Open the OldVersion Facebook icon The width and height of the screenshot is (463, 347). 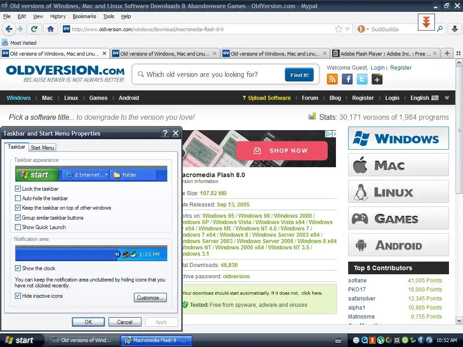coord(347,79)
